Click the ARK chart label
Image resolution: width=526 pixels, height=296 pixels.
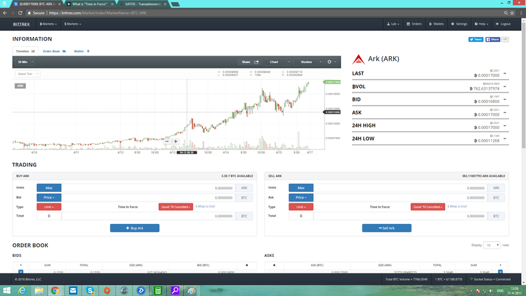[20, 86]
